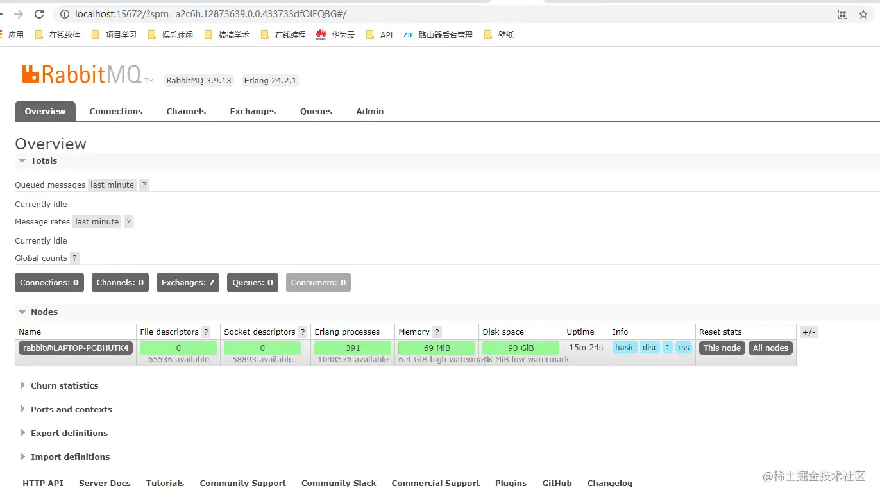Click the 'basic' info tag
The width and height of the screenshot is (880, 497).
click(625, 348)
